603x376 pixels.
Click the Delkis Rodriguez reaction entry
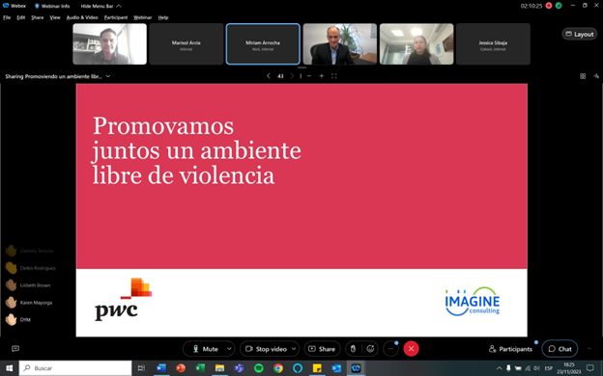(x=31, y=268)
